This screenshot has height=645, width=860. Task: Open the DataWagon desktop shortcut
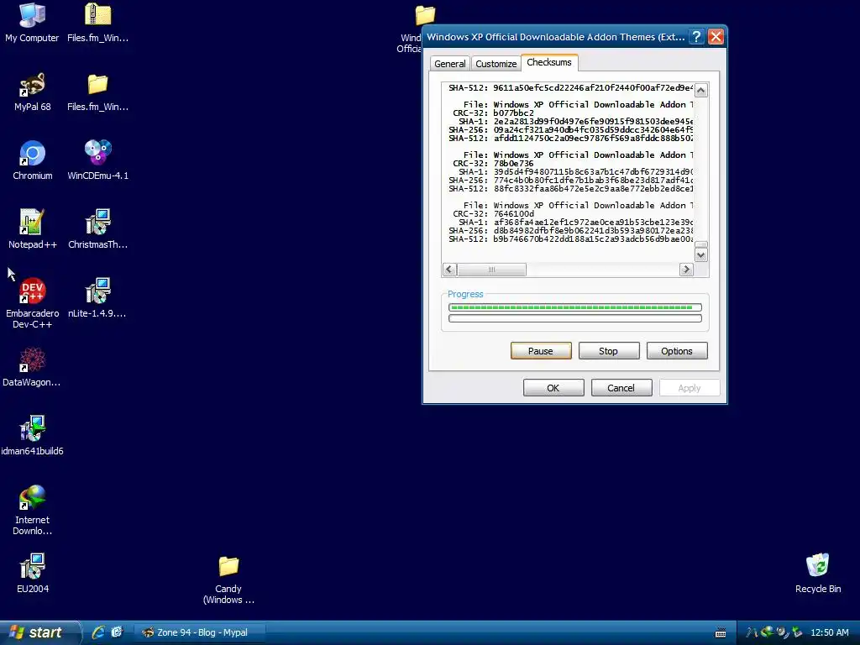click(x=32, y=367)
